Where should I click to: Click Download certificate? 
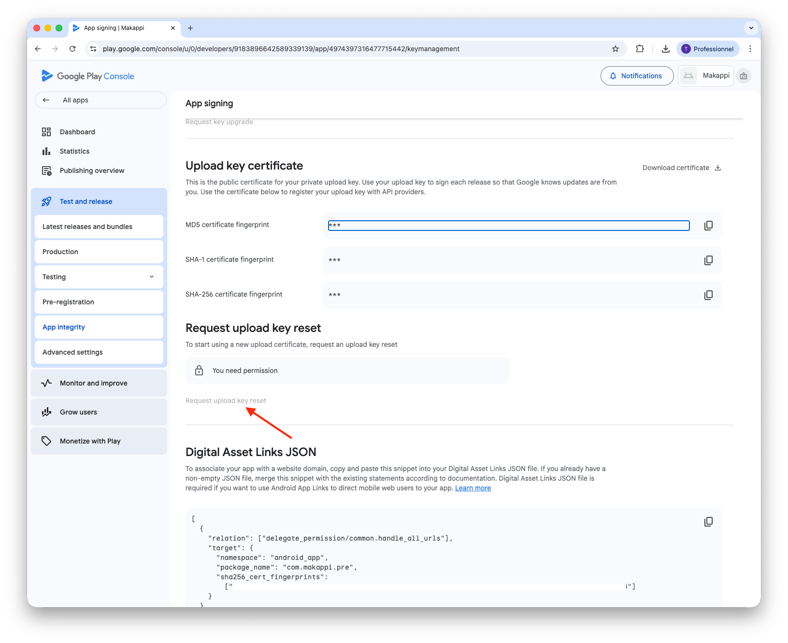681,168
